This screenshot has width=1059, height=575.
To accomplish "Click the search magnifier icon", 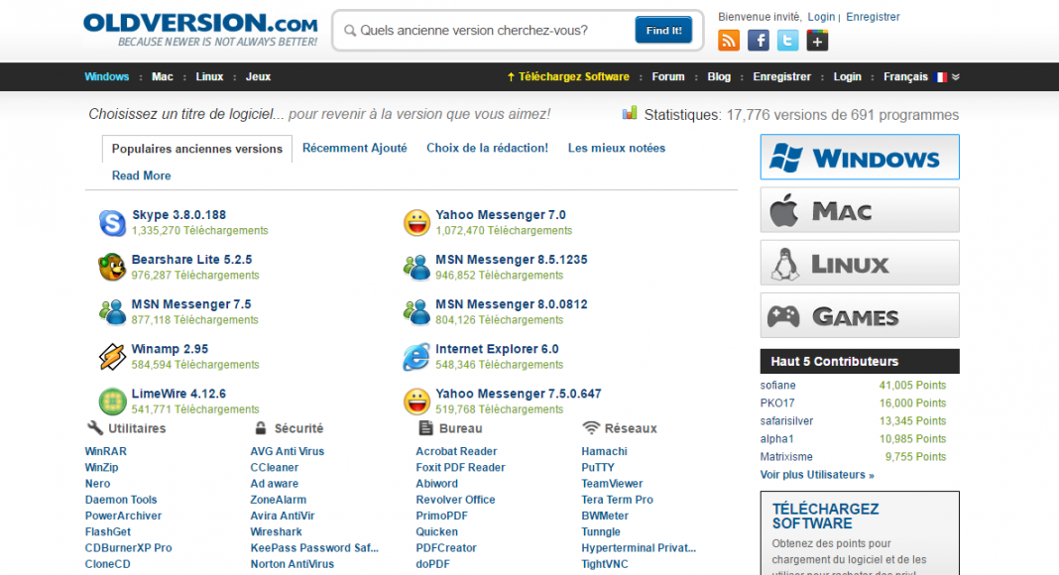I will pos(350,31).
